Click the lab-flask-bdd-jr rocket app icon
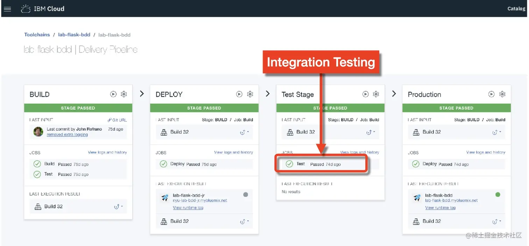This screenshot has width=529, height=246. (x=165, y=198)
